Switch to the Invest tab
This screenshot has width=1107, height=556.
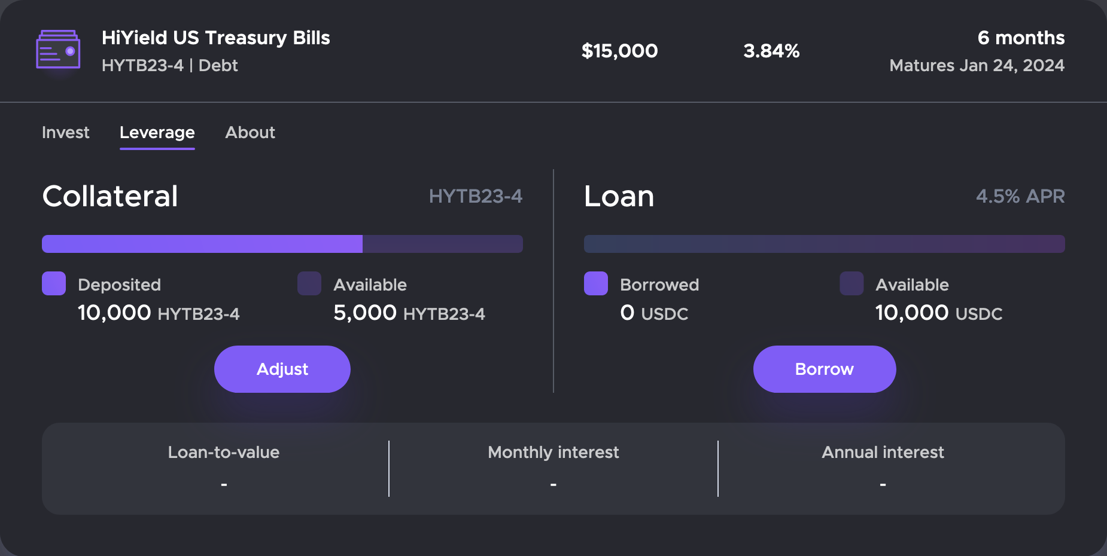click(65, 132)
